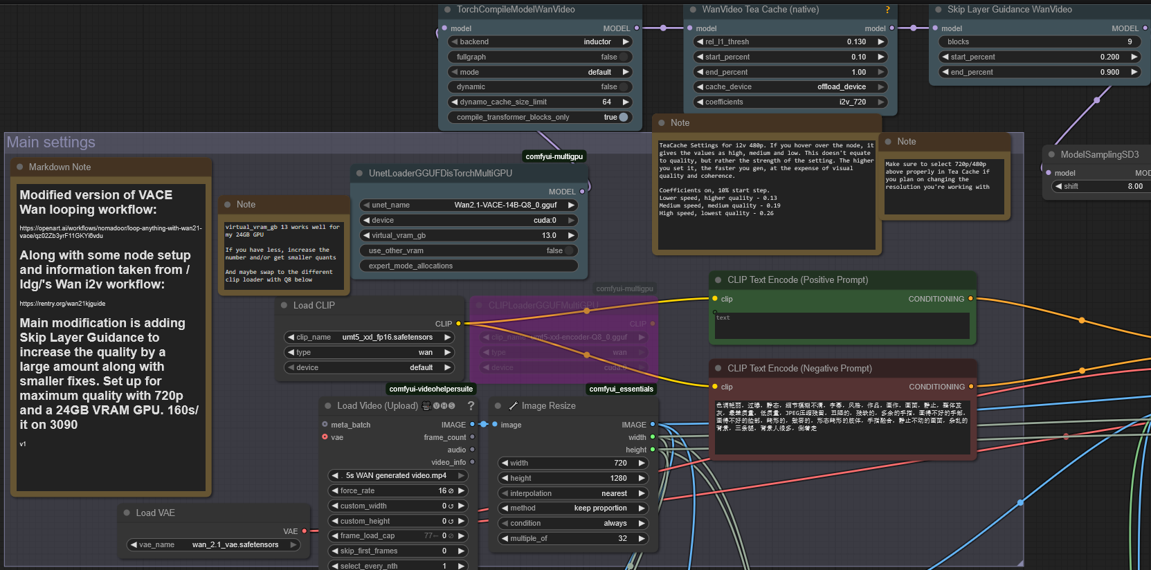Collapse the Load CLIP node dot

(284, 305)
